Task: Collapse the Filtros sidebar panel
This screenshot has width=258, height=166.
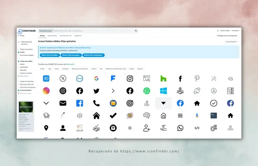Action: [21, 36]
